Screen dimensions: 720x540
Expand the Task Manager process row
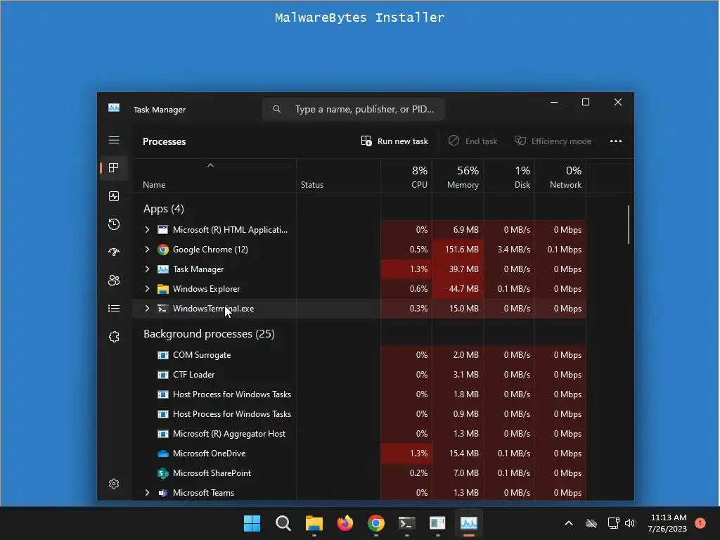(x=148, y=269)
